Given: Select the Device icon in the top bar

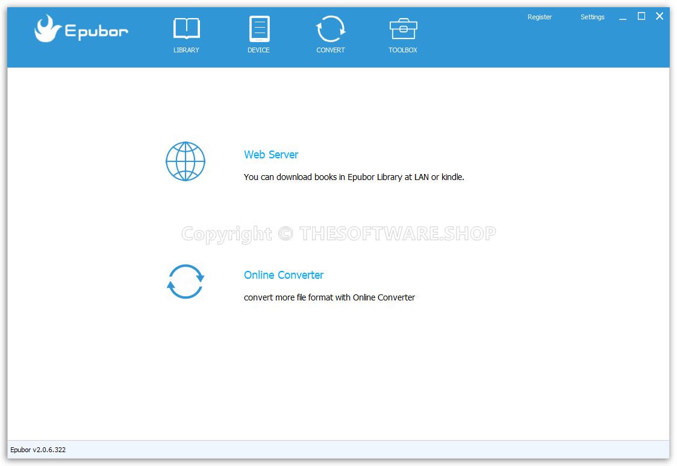Looking at the screenshot, I should coord(258,28).
